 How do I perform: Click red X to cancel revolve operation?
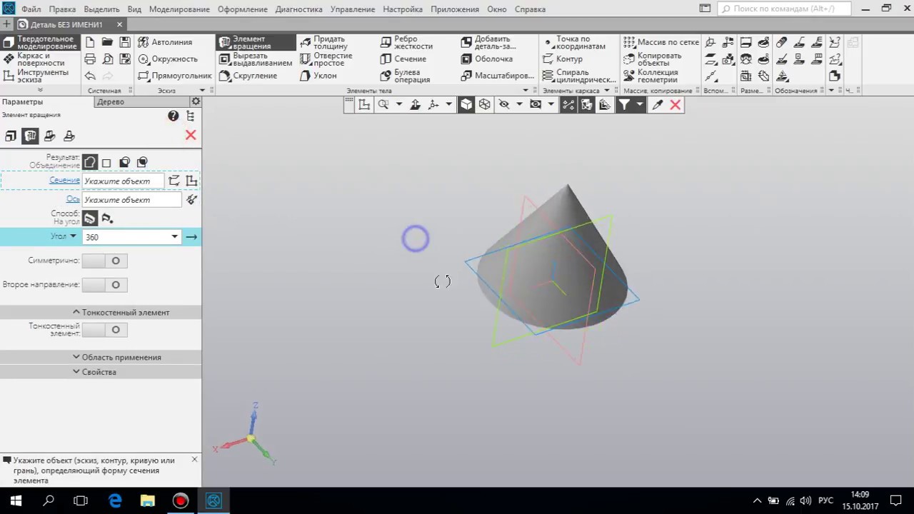point(191,135)
